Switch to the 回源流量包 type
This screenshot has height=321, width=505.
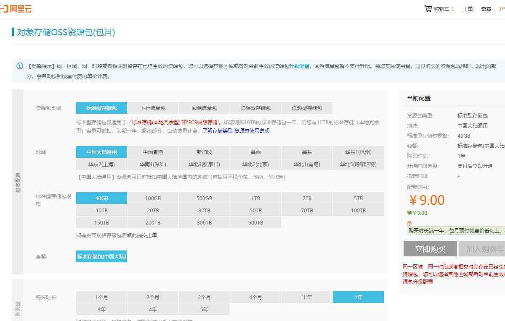point(204,108)
